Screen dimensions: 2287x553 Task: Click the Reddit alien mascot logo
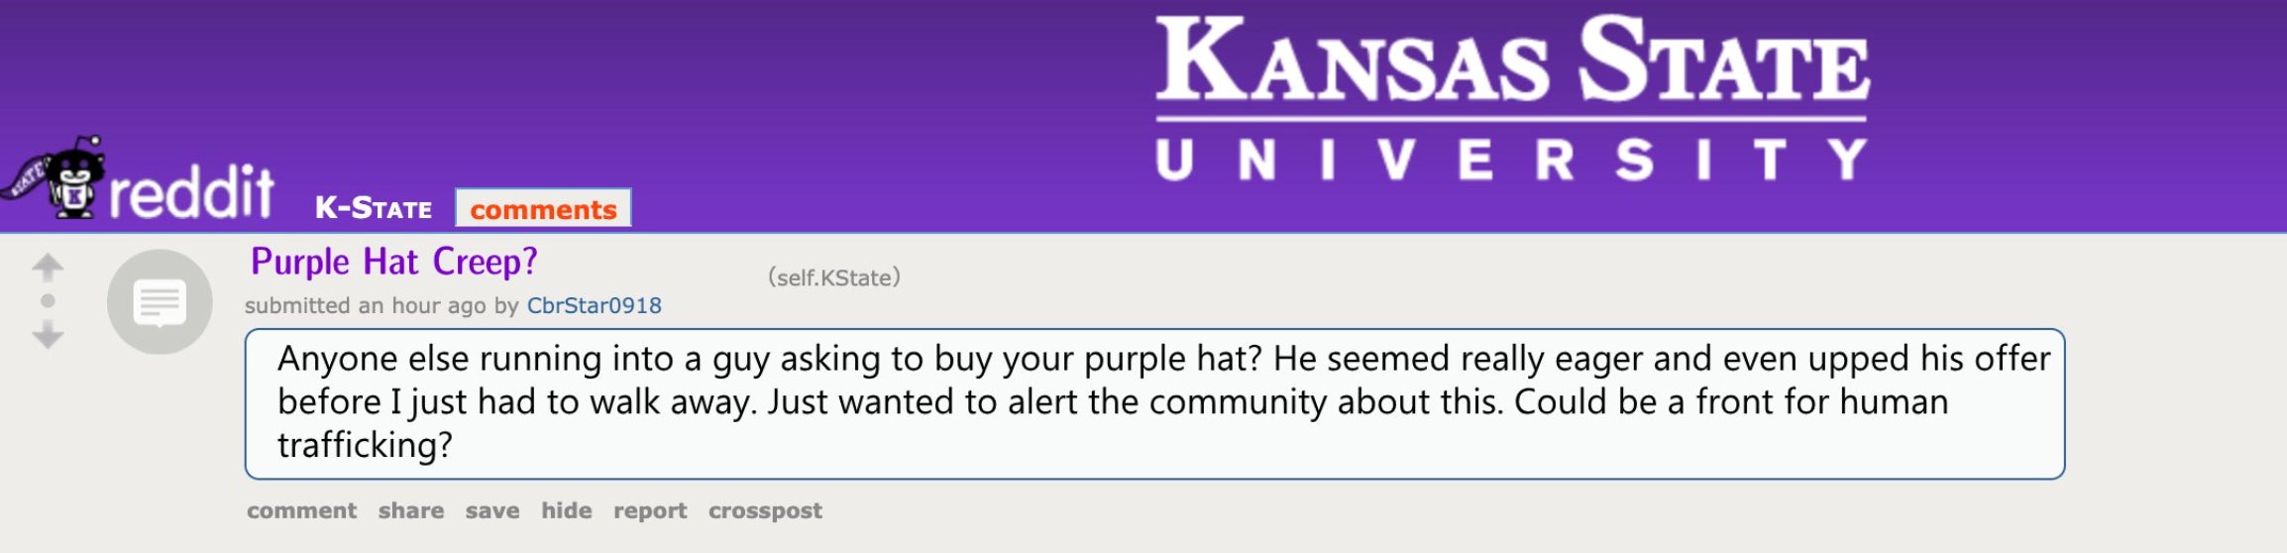point(69,180)
